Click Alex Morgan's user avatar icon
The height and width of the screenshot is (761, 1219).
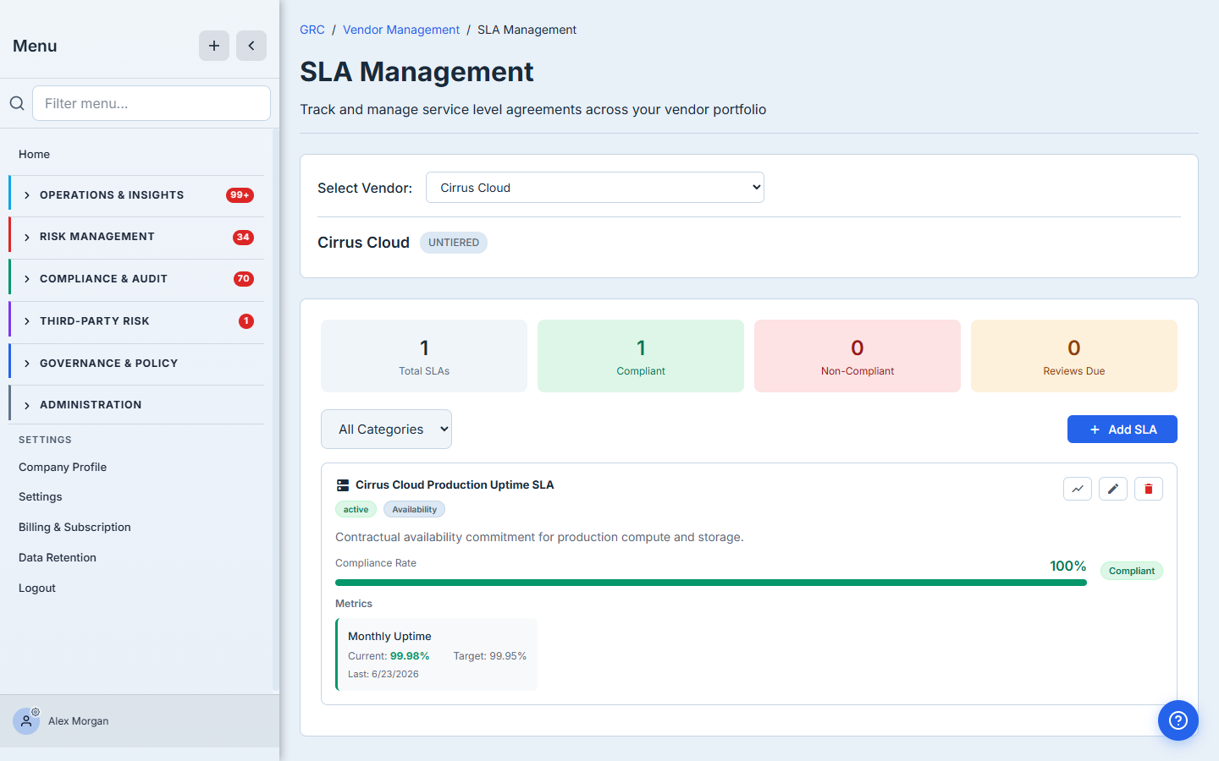pyautogui.click(x=26, y=721)
